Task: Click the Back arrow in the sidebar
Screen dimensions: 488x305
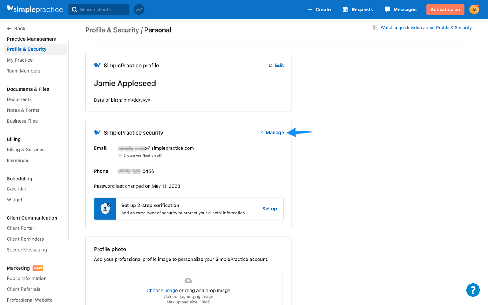Action: tap(9, 28)
